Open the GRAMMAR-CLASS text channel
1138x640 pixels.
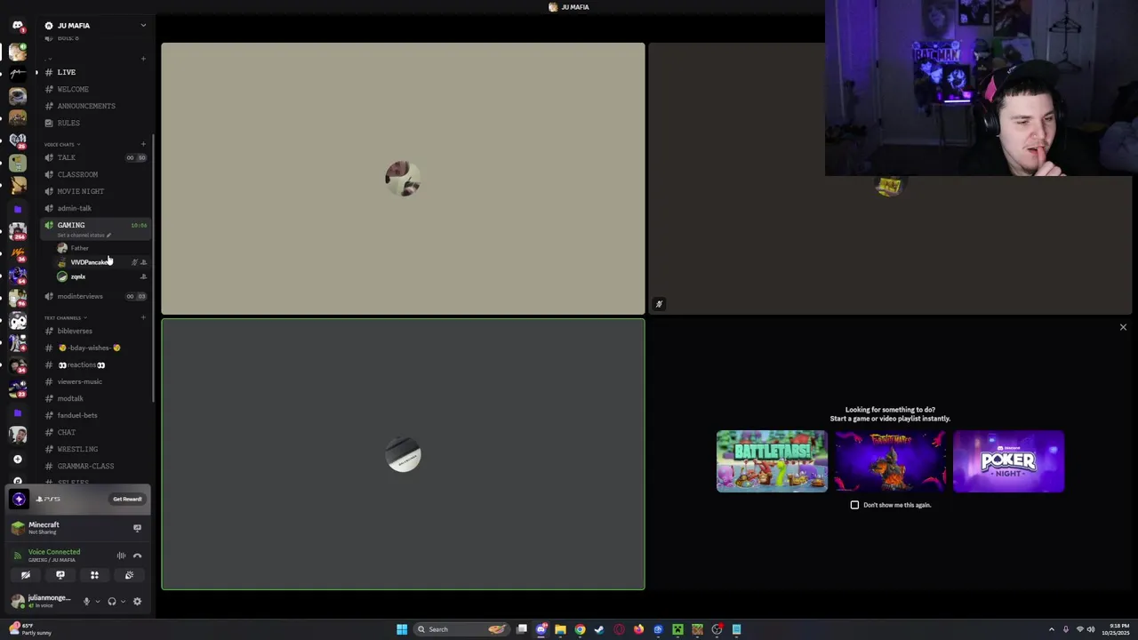tap(93, 466)
